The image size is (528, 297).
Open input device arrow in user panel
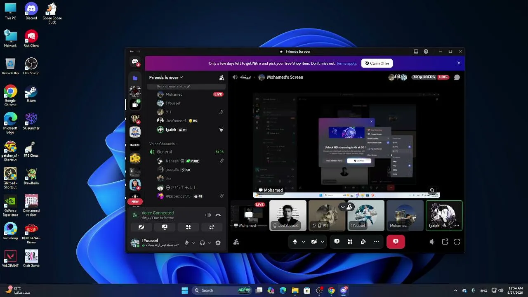193,243
